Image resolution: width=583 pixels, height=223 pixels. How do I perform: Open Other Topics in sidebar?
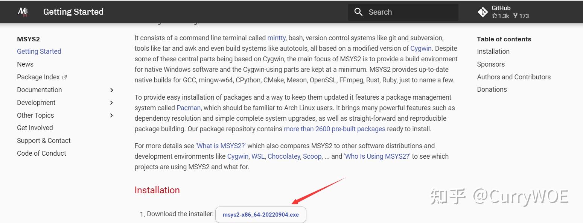coord(35,115)
